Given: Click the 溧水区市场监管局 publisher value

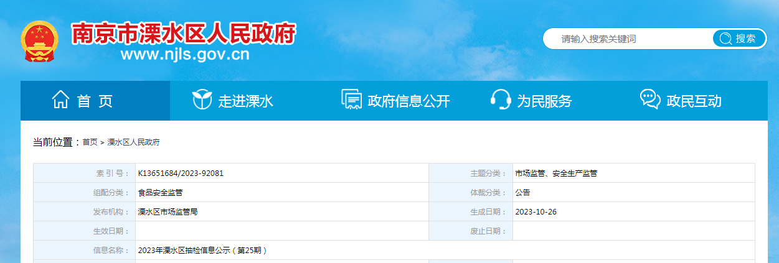Looking at the screenshot, I should [168, 212].
